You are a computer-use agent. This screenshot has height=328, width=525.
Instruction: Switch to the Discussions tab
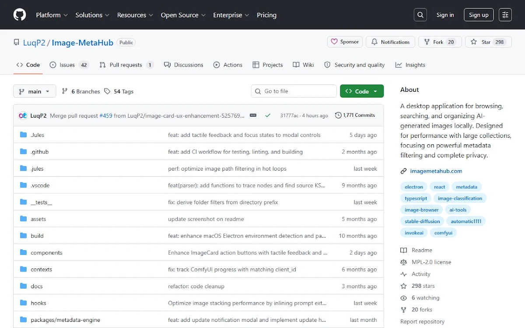184,65
